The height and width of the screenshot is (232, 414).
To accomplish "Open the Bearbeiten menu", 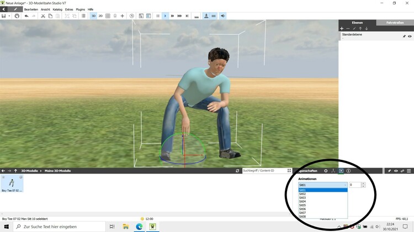I will point(31,9).
